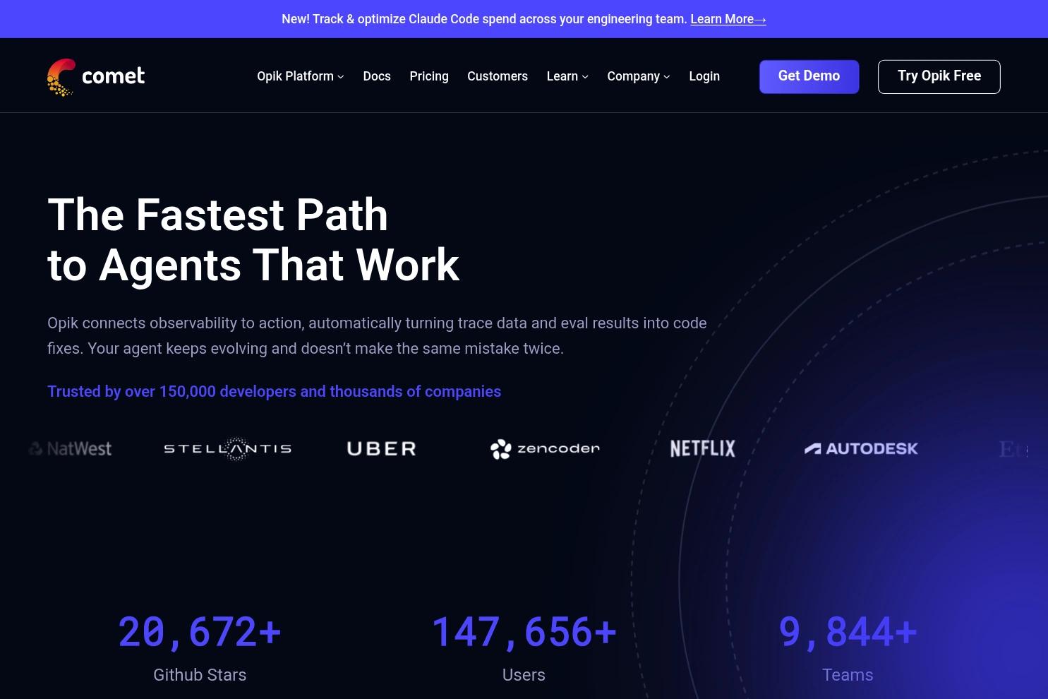This screenshot has width=1048, height=699.
Task: Click the 'Trusted by over 150,000 developers' text
Action: pyautogui.click(x=274, y=391)
